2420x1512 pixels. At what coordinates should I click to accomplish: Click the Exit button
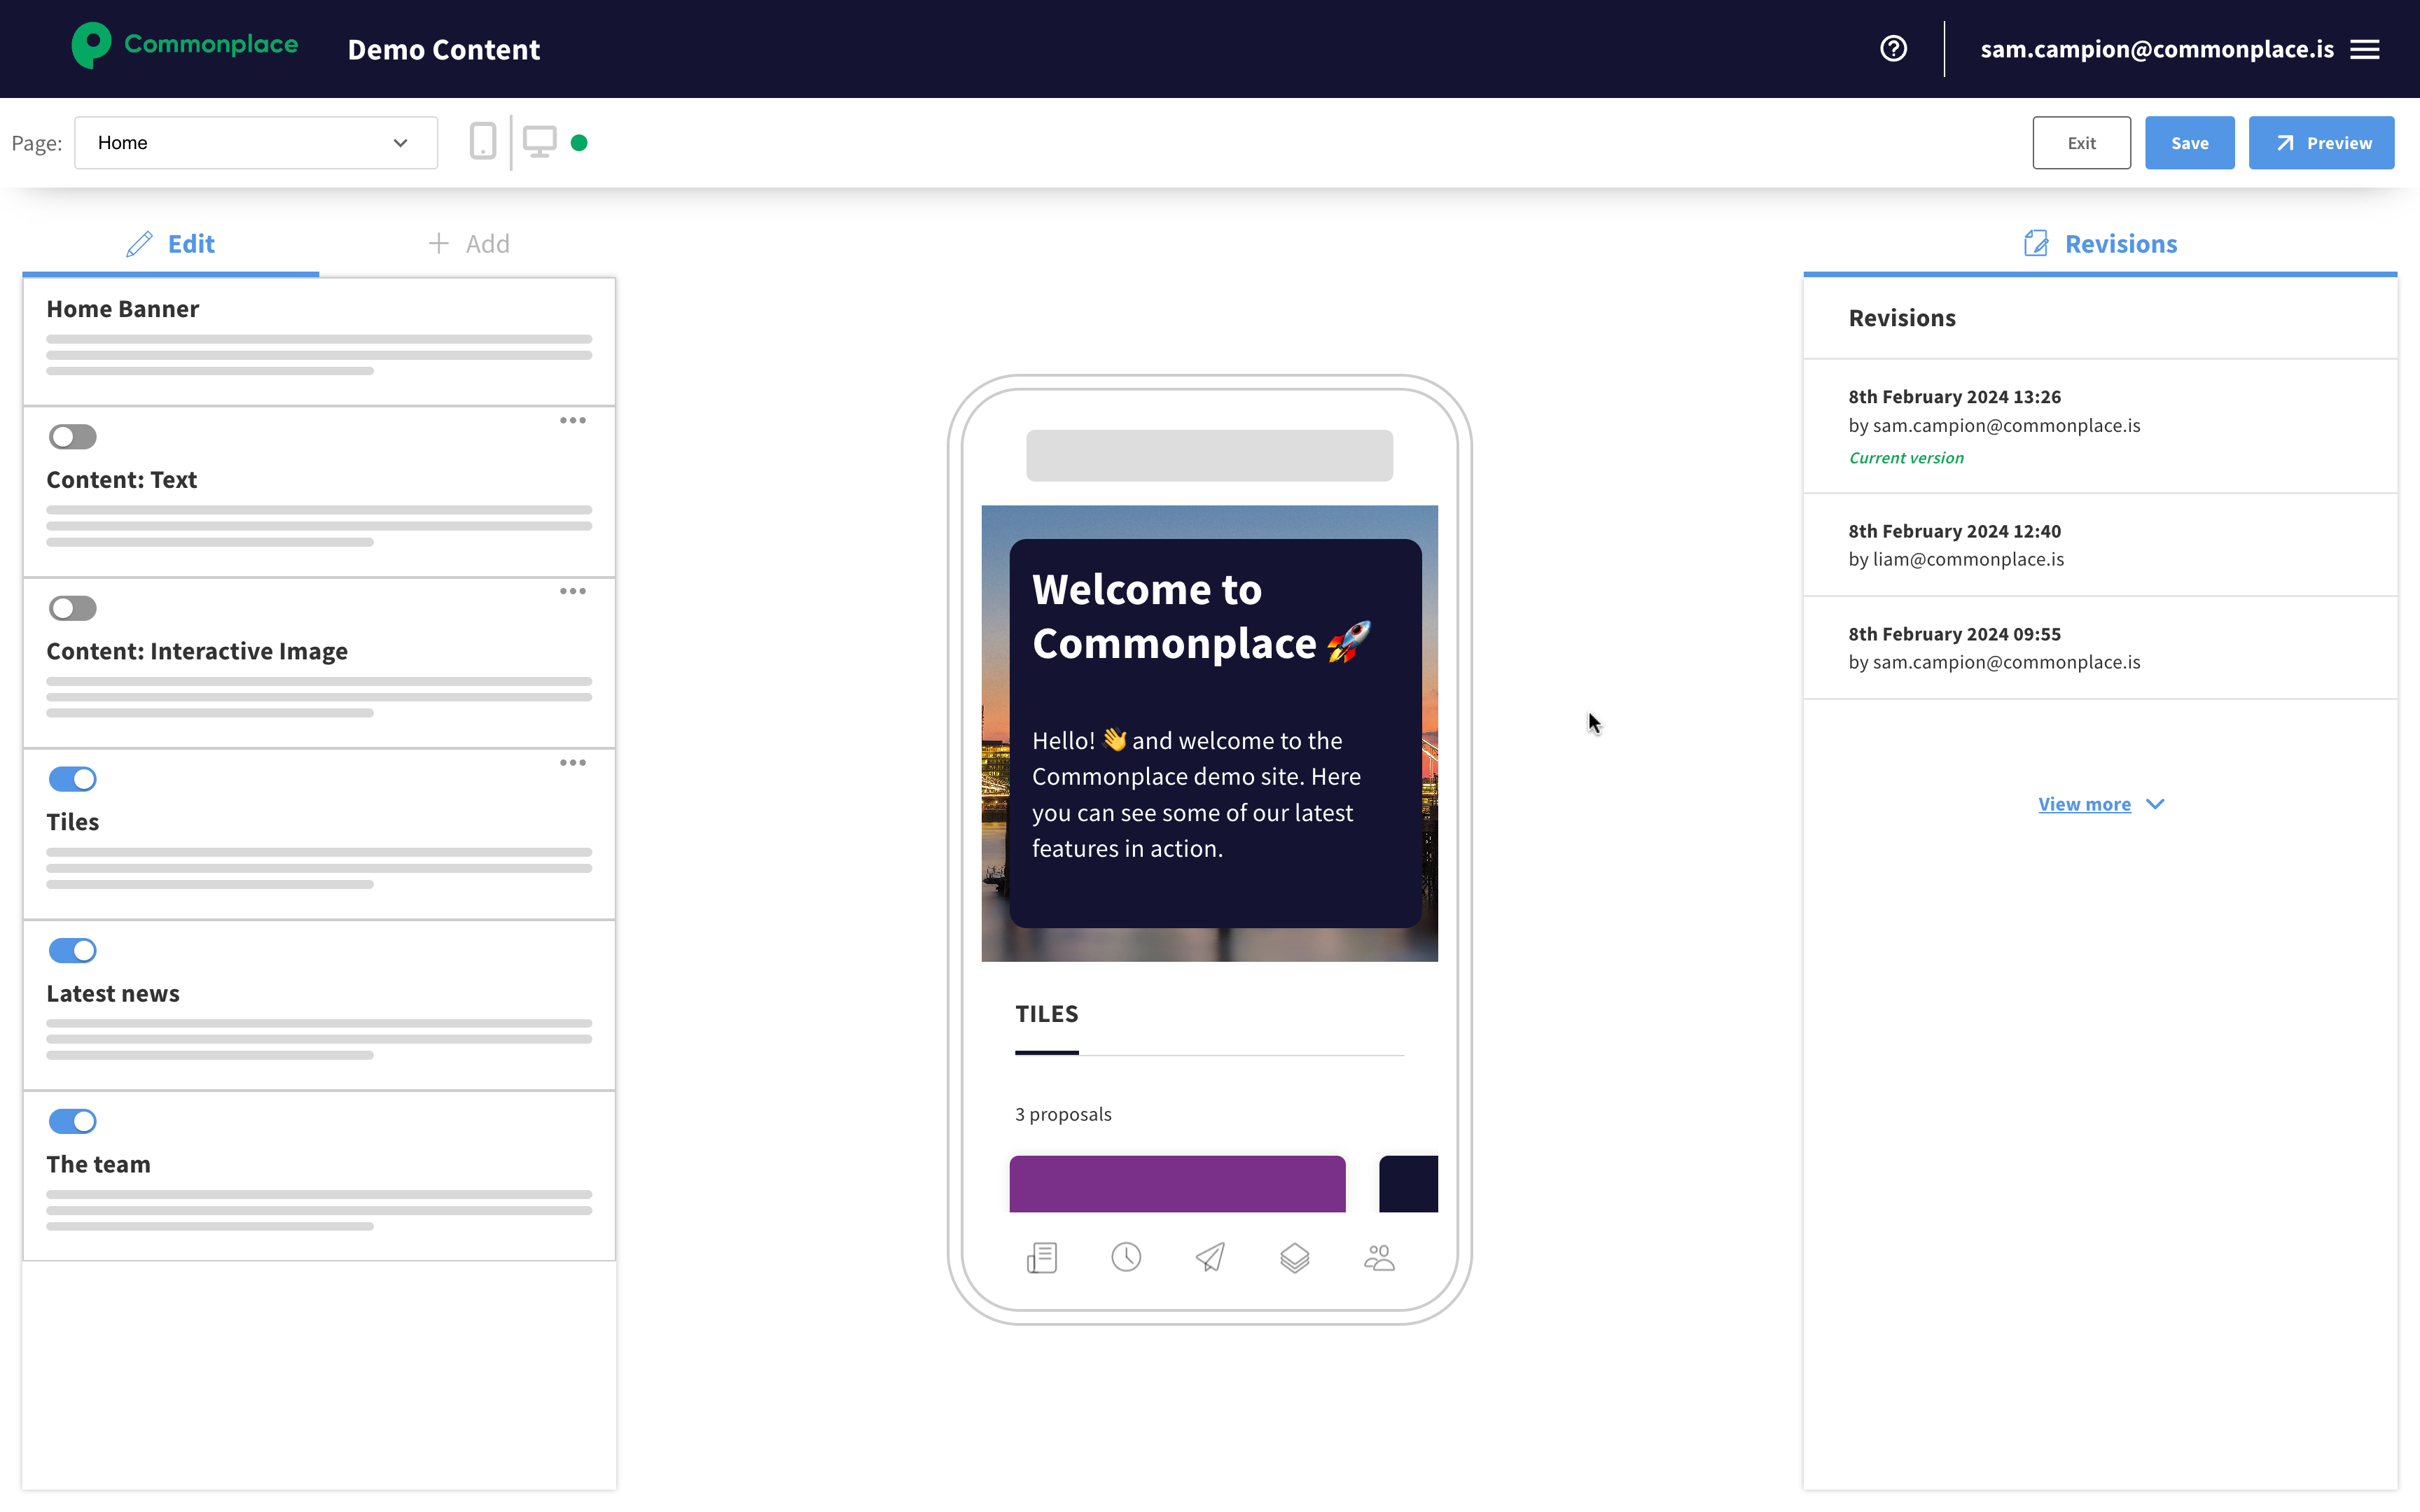pos(2081,143)
